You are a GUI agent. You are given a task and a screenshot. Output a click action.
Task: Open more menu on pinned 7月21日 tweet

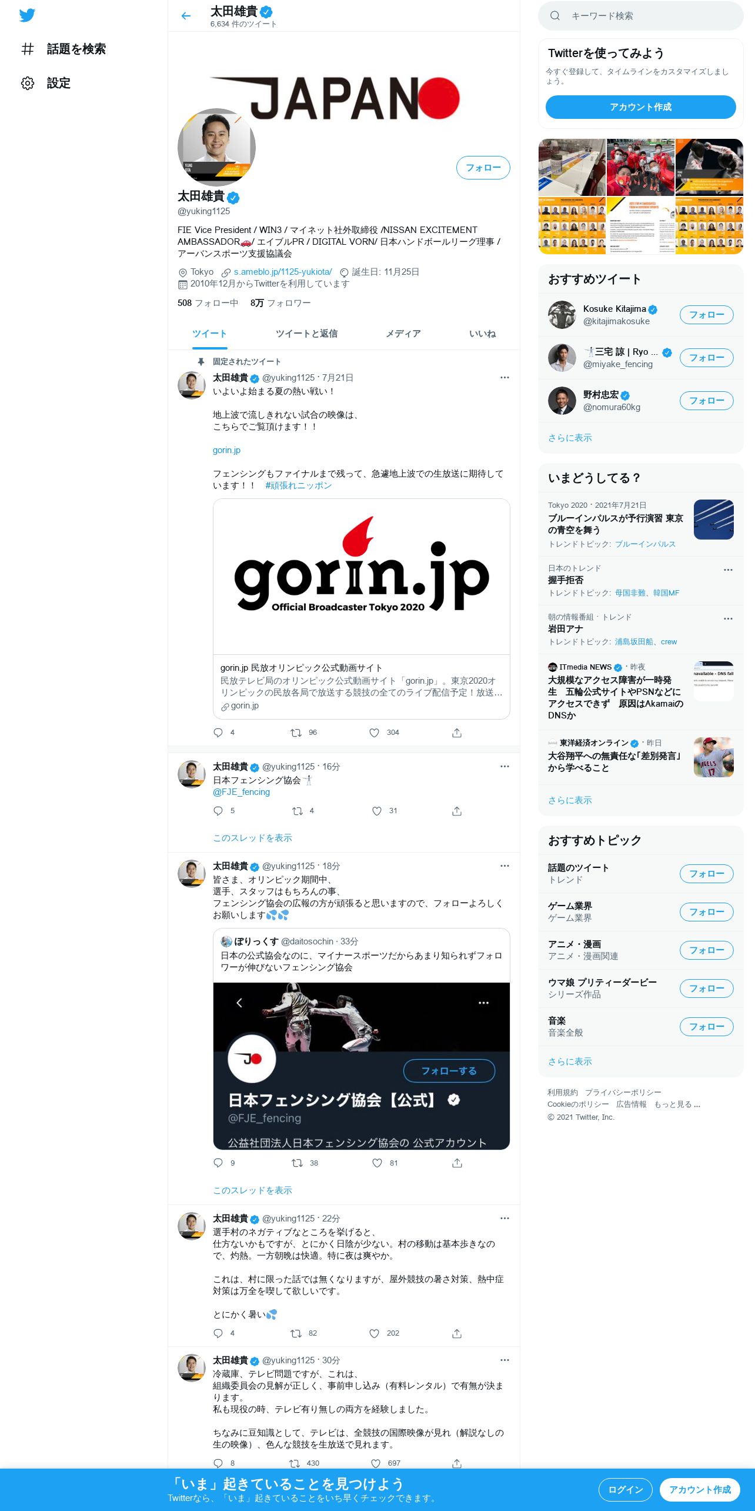pos(505,378)
